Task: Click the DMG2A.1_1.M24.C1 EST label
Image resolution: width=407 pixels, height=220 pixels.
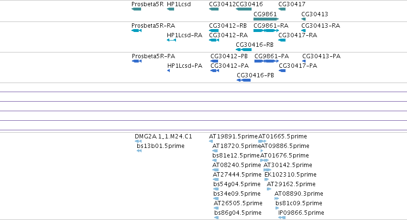Action: (x=164, y=136)
